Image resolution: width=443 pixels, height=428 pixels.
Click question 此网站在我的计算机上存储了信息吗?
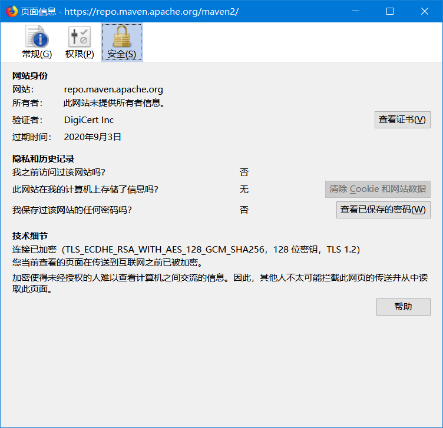point(85,189)
